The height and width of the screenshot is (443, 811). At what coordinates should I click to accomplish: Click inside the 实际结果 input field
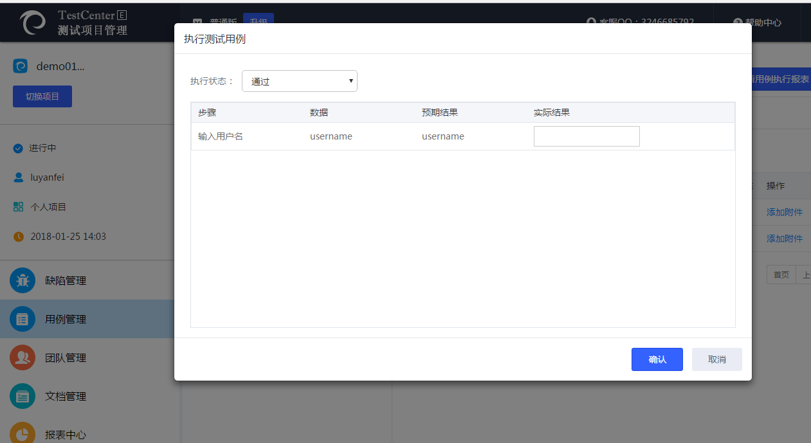point(587,136)
